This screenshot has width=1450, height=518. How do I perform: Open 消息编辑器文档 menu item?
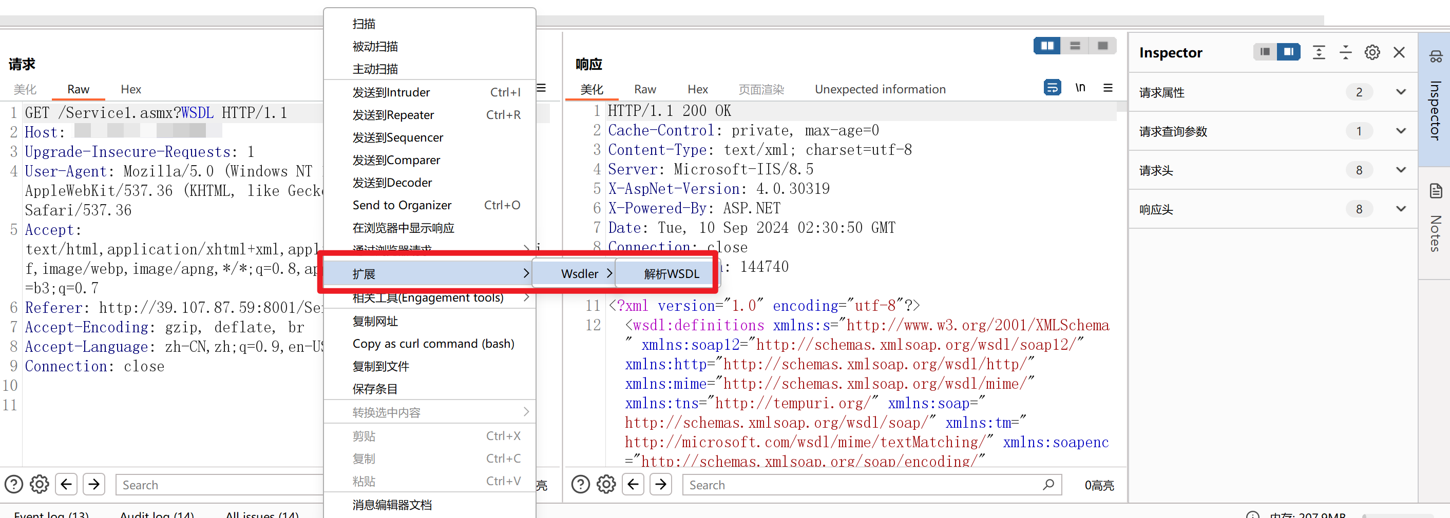coord(429,505)
